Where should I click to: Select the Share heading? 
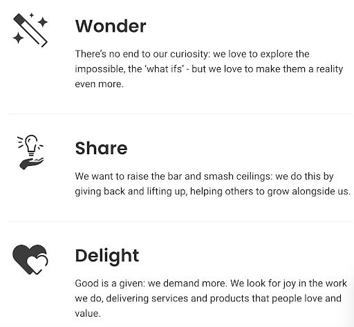(x=101, y=148)
